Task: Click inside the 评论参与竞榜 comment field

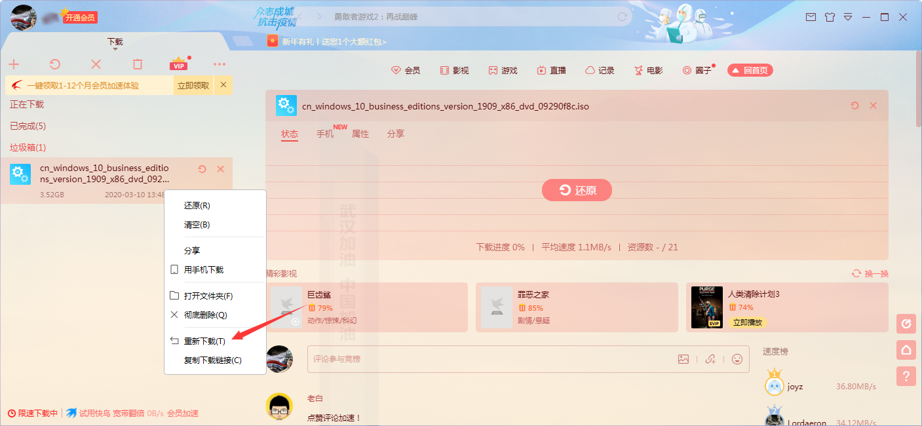Action: pyautogui.click(x=459, y=359)
